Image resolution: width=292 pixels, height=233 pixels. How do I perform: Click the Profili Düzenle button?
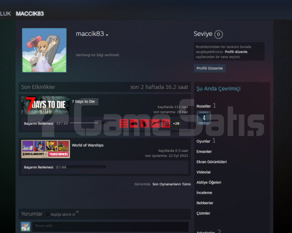[x=210, y=68]
